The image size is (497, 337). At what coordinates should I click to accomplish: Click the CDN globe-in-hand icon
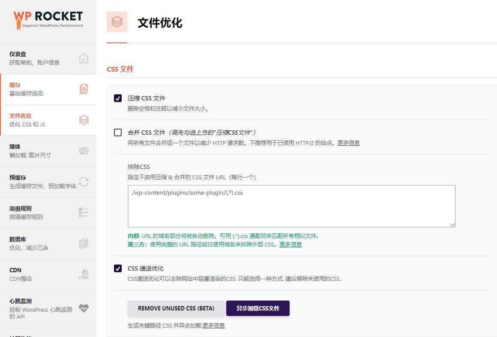[84, 274]
